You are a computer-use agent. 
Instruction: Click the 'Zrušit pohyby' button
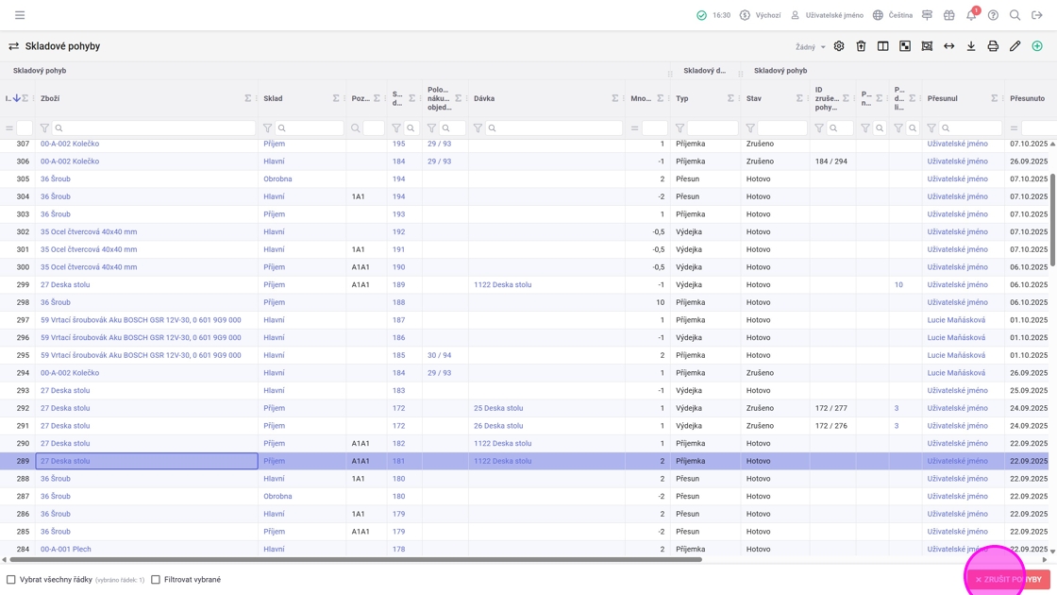(x=1009, y=580)
